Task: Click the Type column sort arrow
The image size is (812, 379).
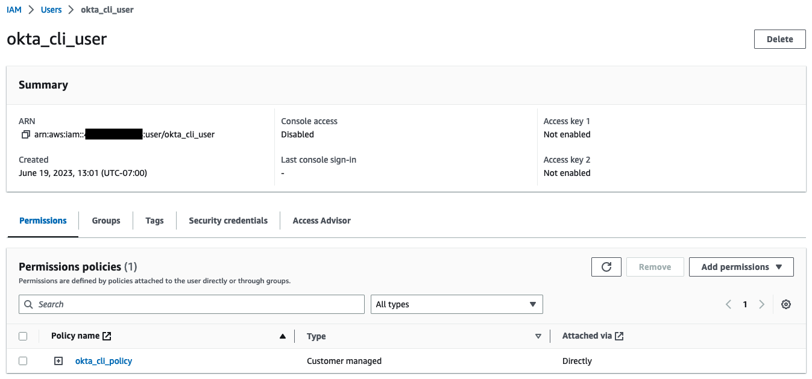Action: coord(538,336)
